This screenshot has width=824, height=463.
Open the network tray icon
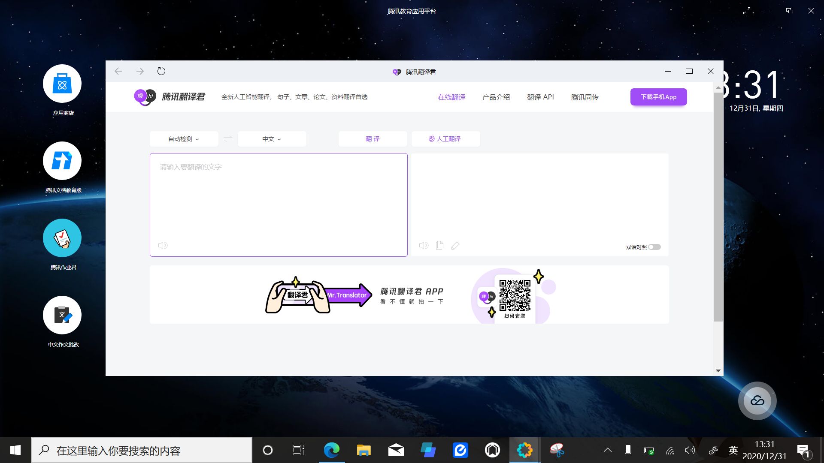point(670,450)
